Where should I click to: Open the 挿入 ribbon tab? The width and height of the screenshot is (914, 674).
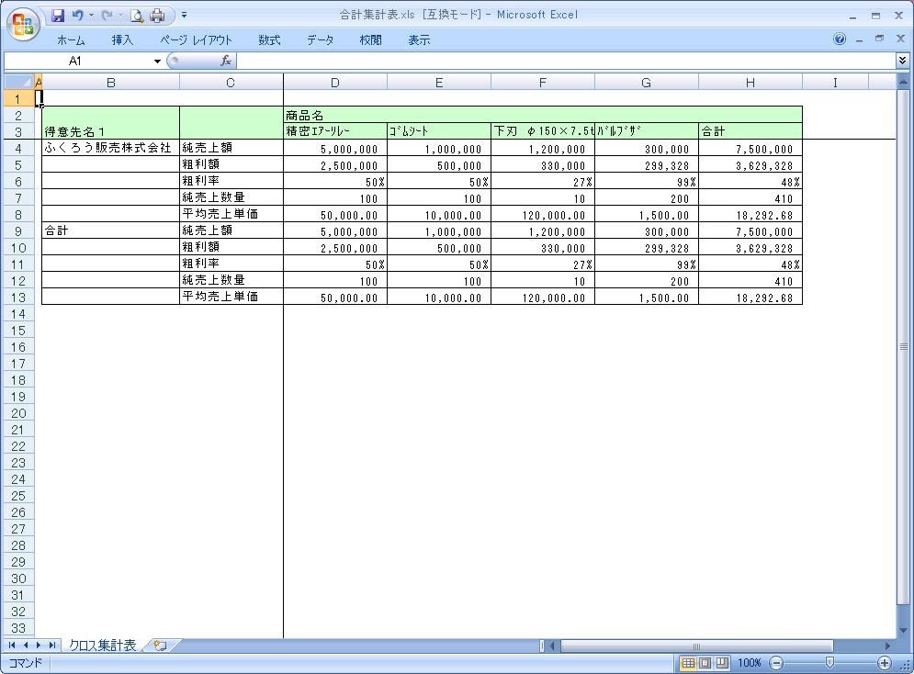tap(122, 40)
